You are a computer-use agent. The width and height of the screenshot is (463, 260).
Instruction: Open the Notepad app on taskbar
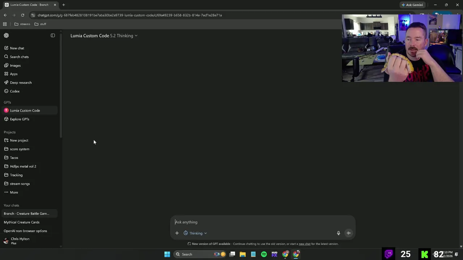click(253, 254)
